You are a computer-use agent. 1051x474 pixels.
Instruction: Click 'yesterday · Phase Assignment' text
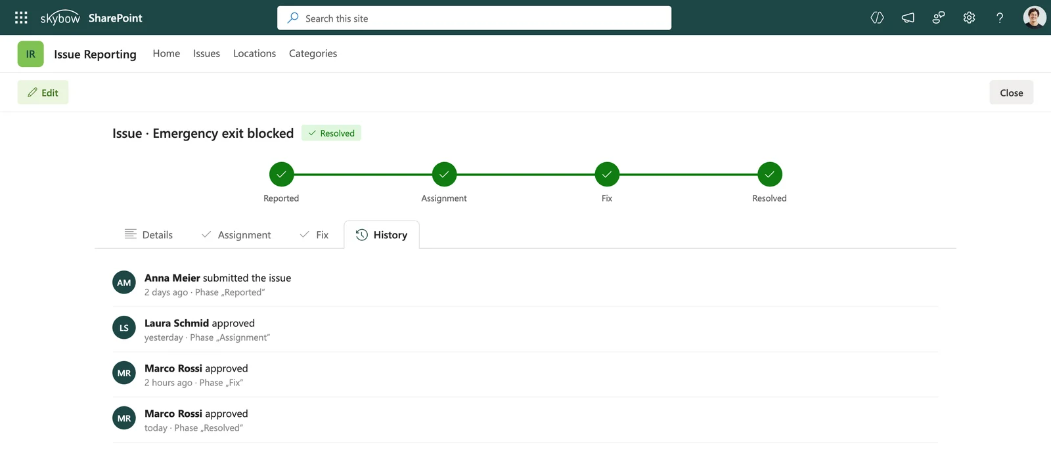[208, 338]
